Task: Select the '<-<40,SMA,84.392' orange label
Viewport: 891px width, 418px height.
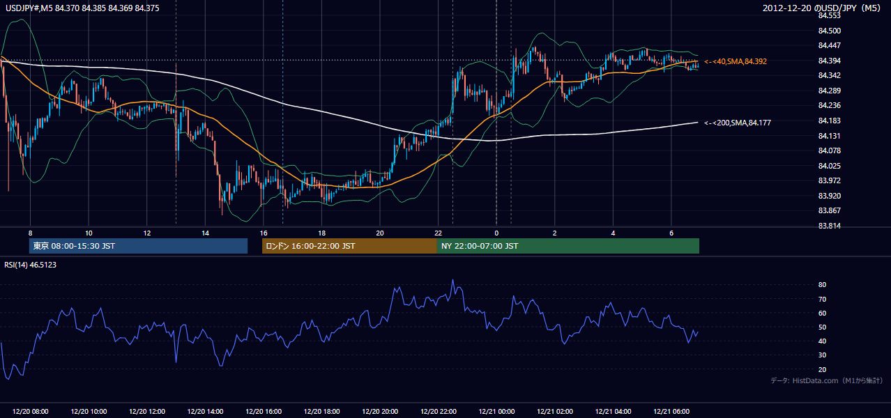Action: (x=736, y=61)
